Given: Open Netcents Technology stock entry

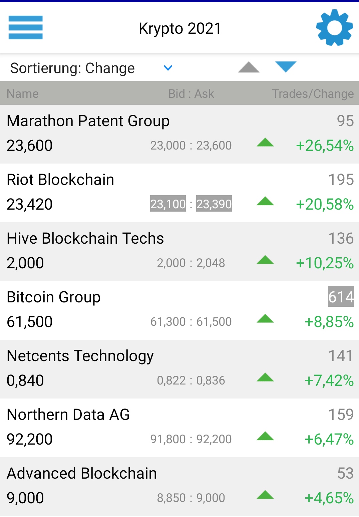Looking at the screenshot, I should [80, 356].
